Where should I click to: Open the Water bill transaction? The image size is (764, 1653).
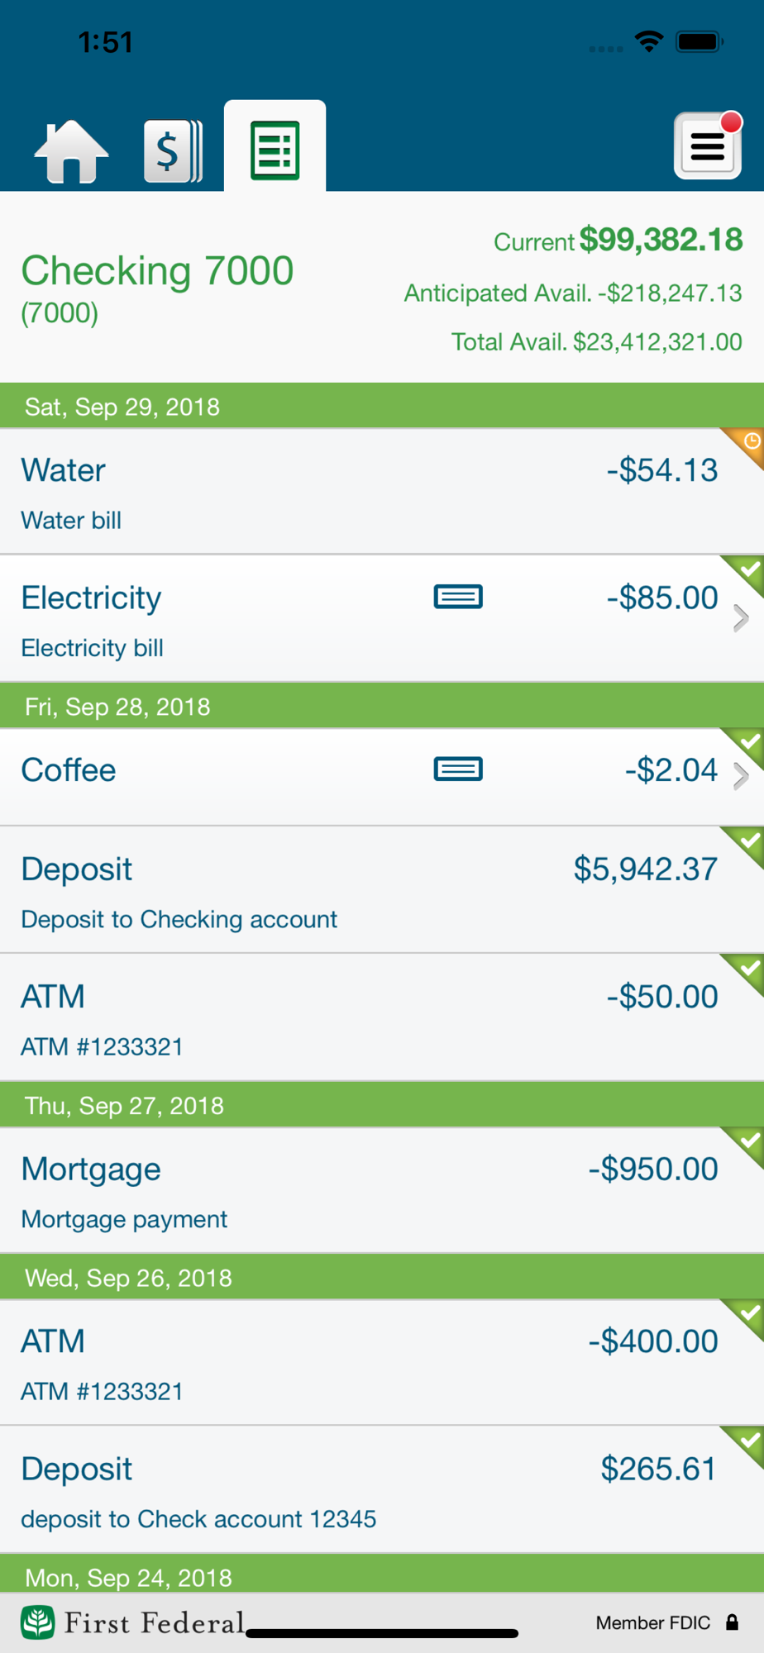click(382, 492)
